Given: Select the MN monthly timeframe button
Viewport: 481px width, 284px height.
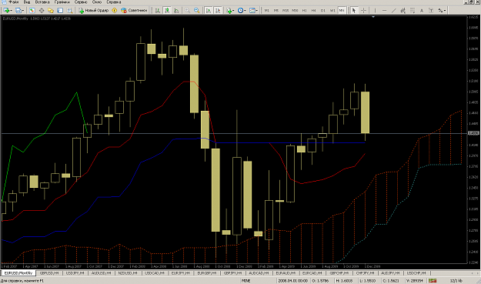Looking at the screenshot, I should (x=342, y=11).
